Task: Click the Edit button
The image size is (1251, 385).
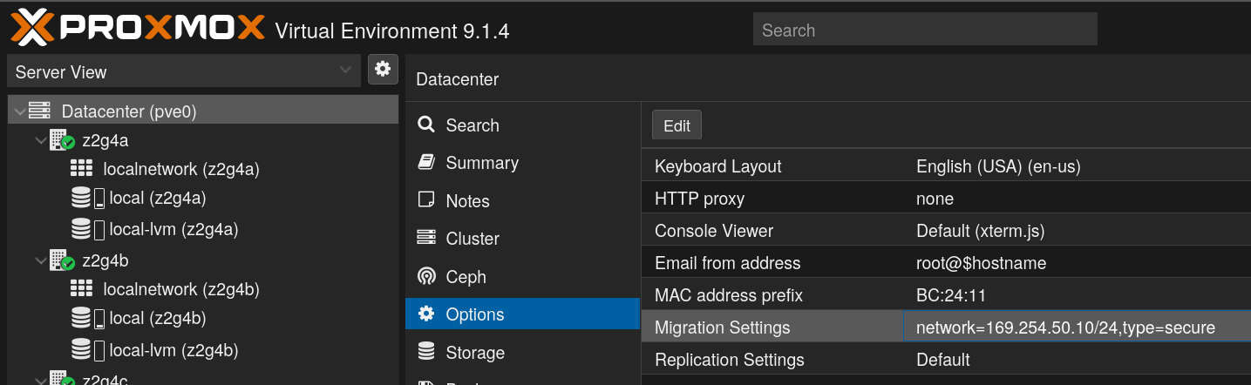Action: 676,125
